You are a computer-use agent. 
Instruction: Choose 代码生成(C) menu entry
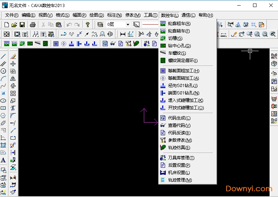(x=188, y=118)
